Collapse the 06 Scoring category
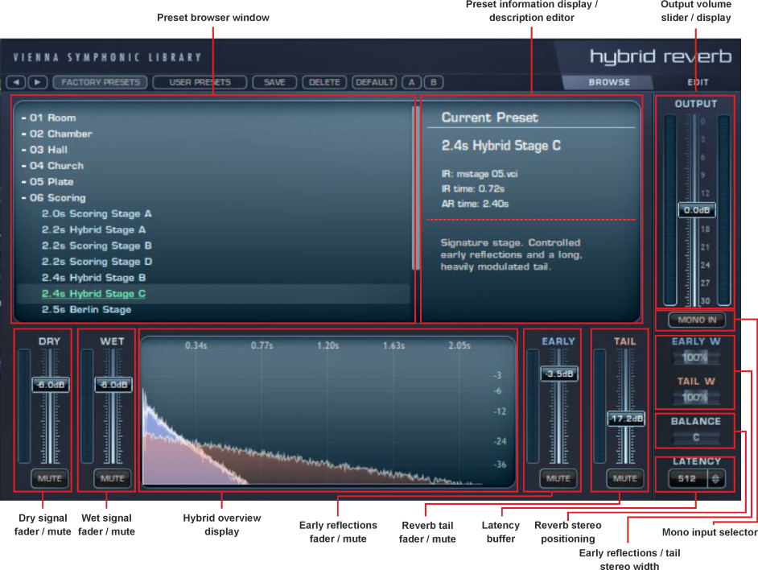This screenshot has height=570, width=758. 53,197
